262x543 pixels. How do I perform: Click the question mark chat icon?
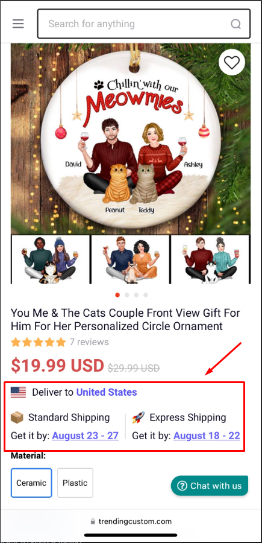pos(182,486)
